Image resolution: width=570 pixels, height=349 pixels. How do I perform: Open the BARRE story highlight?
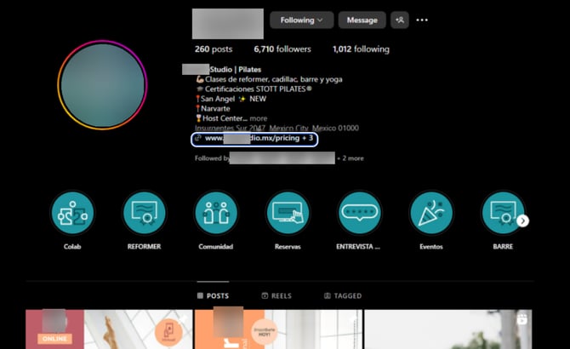point(503,213)
